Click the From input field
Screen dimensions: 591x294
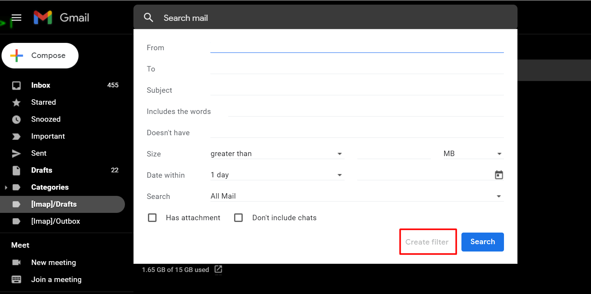point(357,47)
